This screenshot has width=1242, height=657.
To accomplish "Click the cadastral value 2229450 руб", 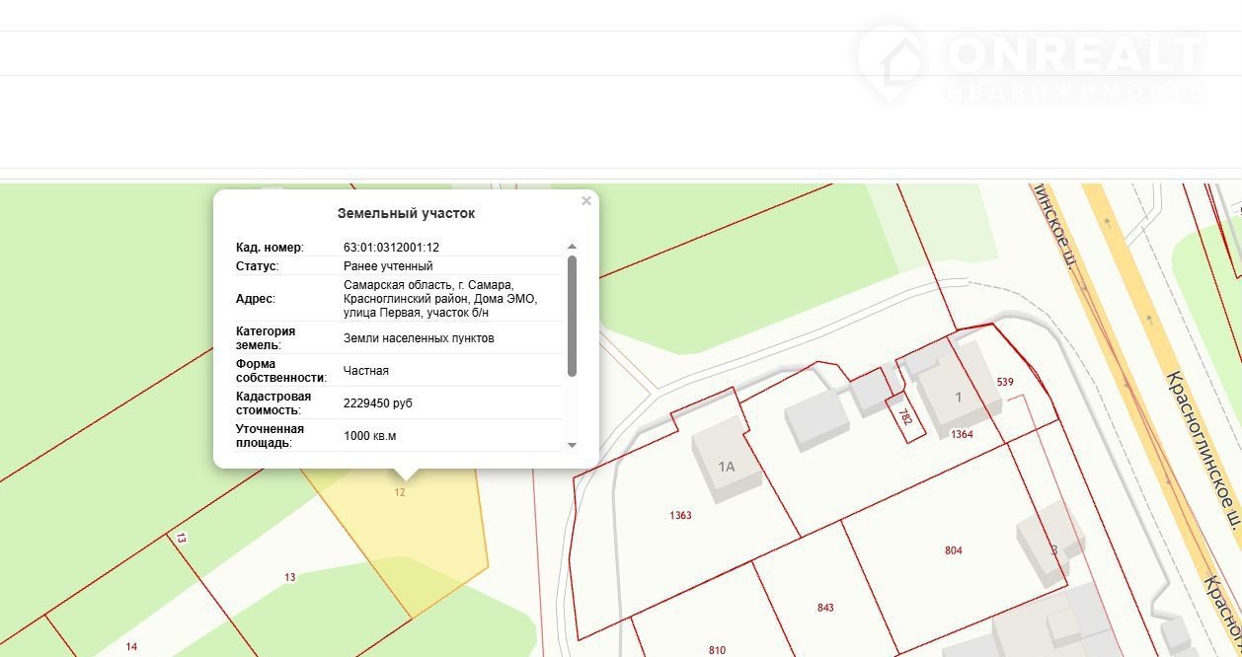I will (378, 403).
